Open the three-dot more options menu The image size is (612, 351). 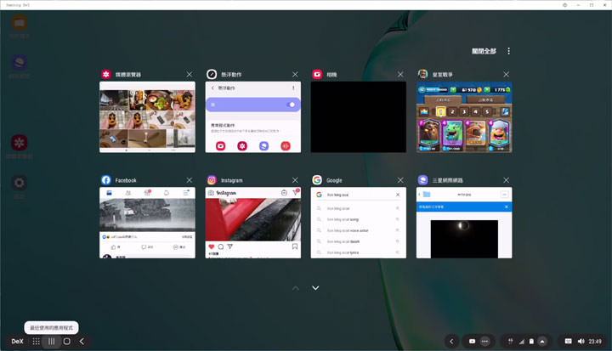pyautogui.click(x=508, y=51)
